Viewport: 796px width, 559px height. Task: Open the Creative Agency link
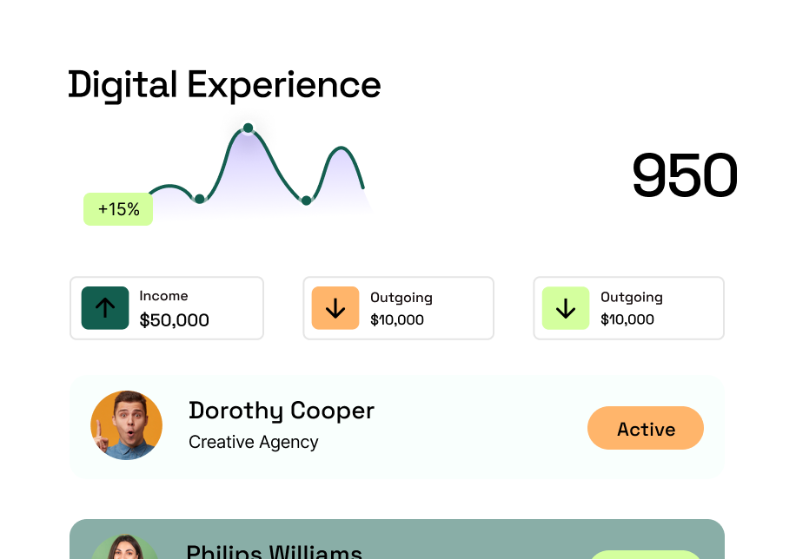(253, 442)
